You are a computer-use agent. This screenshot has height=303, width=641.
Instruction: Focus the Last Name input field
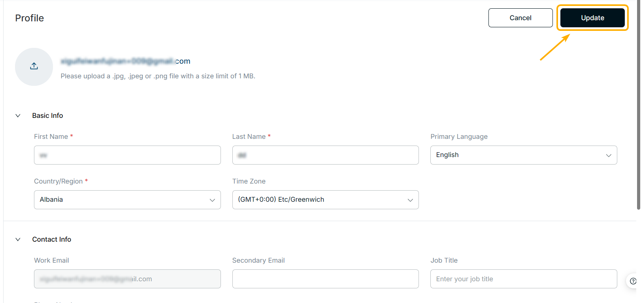point(325,155)
